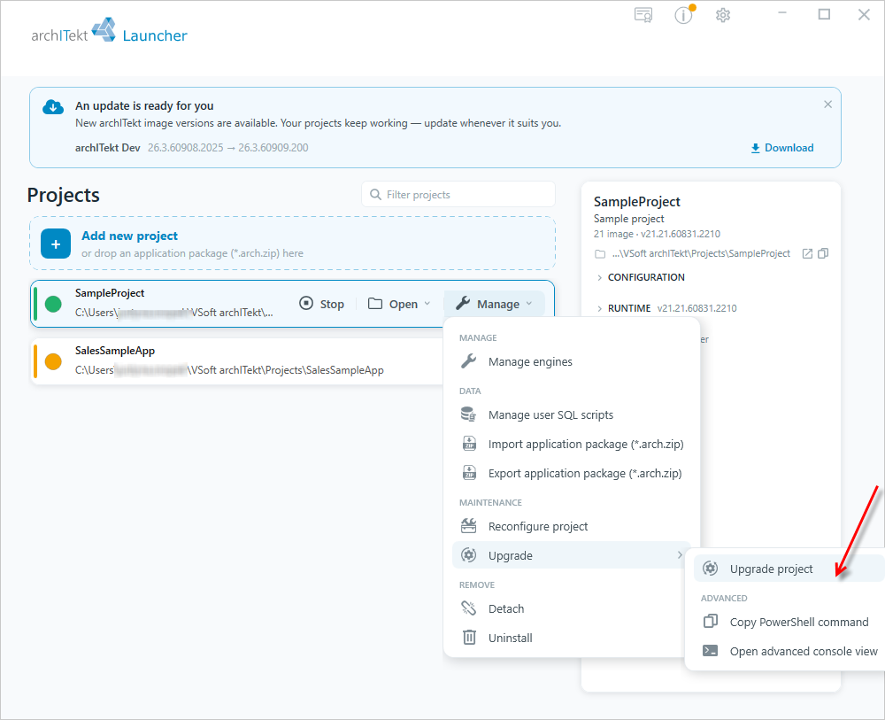This screenshot has width=885, height=720.
Task: Open the Open dropdown for SampleProject
Action: coord(399,304)
